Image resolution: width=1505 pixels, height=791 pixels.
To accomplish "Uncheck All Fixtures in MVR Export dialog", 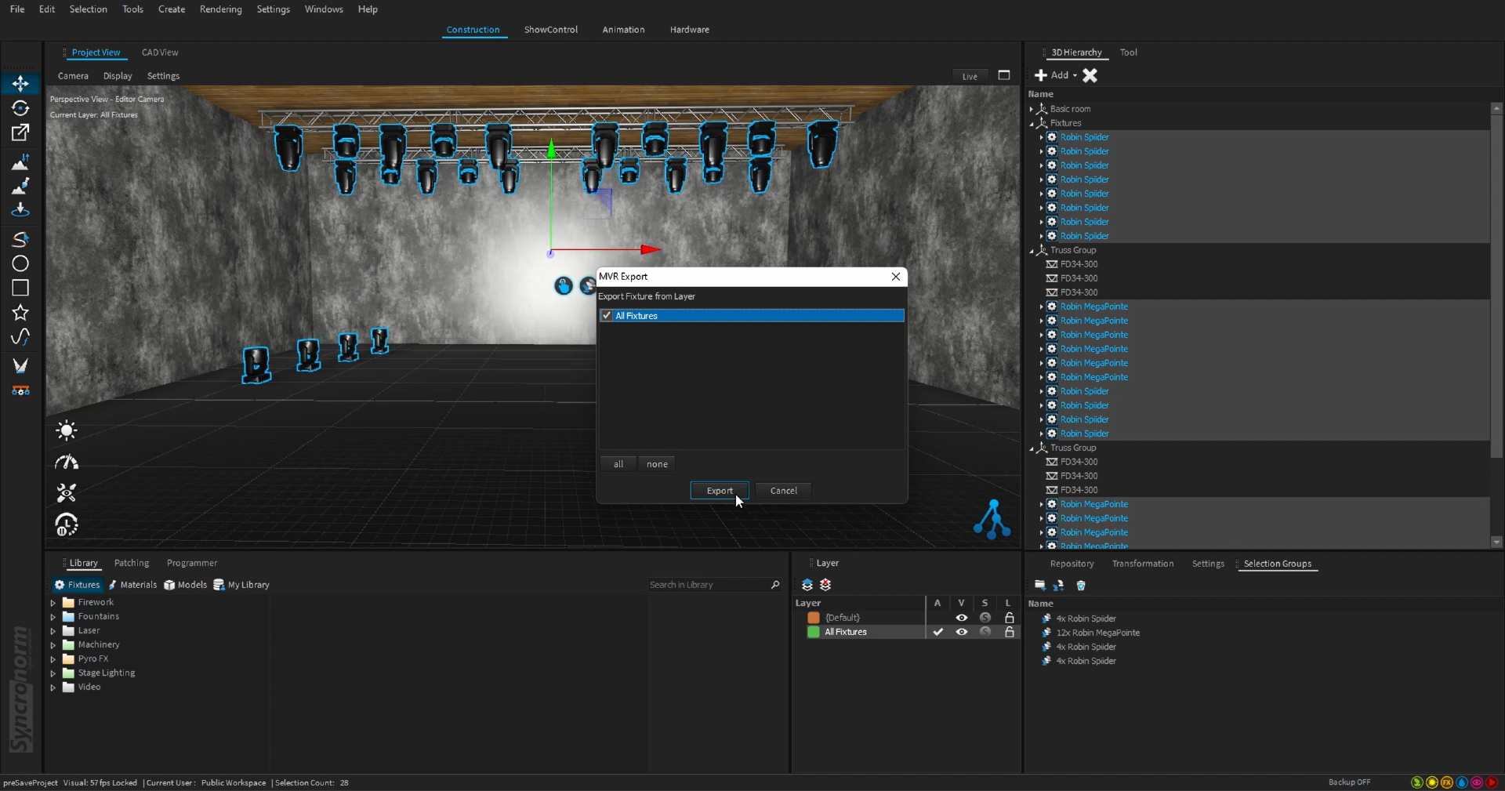I will (607, 316).
